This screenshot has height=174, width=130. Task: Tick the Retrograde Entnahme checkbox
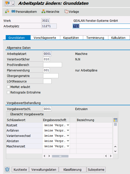[8, 93]
